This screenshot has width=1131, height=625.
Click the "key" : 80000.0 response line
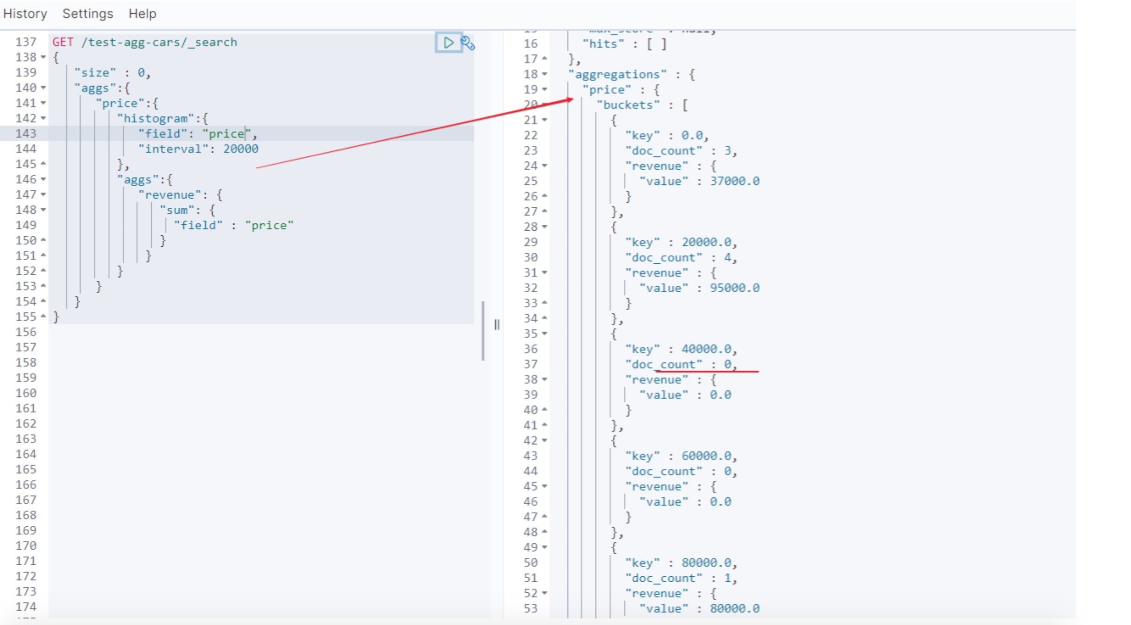[x=681, y=563]
